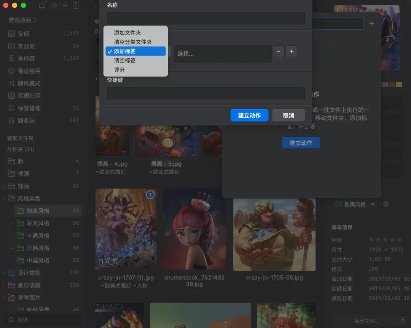
Task: Remove the 欧美风格 folder tag
Action: [x=373, y=204]
